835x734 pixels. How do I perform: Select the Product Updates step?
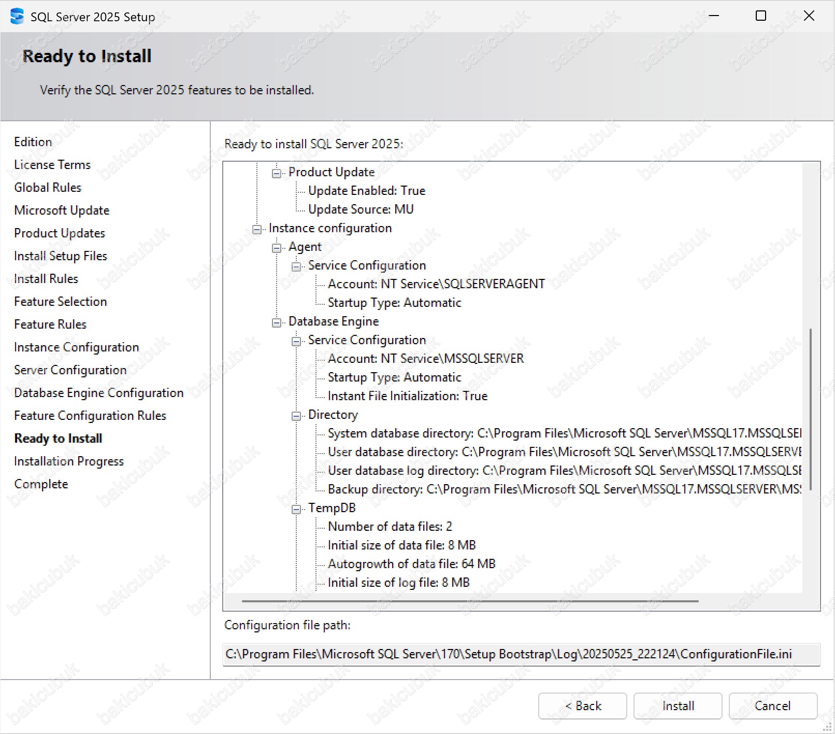(x=60, y=233)
